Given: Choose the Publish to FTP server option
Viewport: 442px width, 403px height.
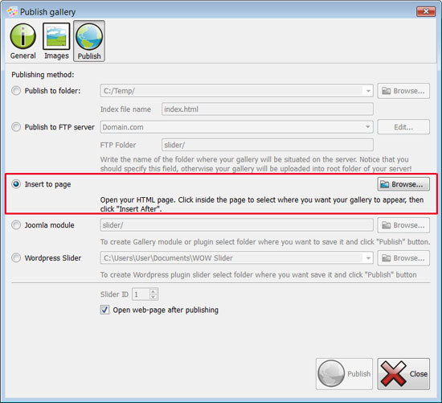Looking at the screenshot, I should 16,127.
